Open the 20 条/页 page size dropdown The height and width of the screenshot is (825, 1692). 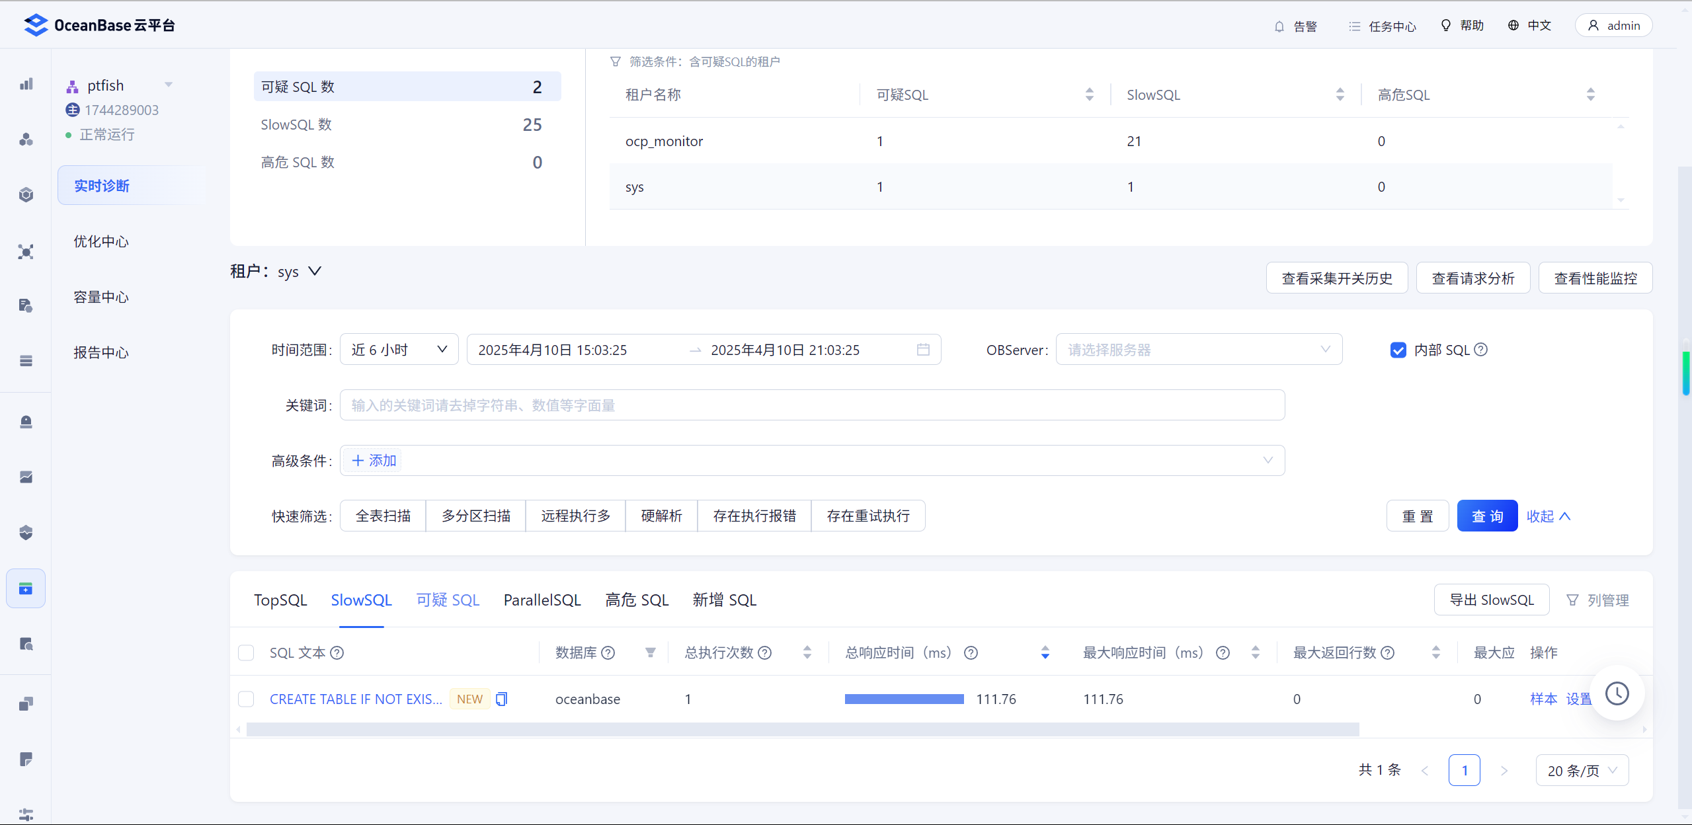coord(1581,771)
